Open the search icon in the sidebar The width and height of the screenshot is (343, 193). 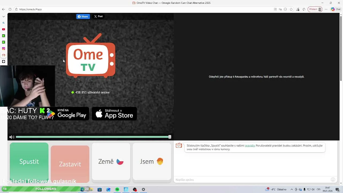tap(3, 23)
